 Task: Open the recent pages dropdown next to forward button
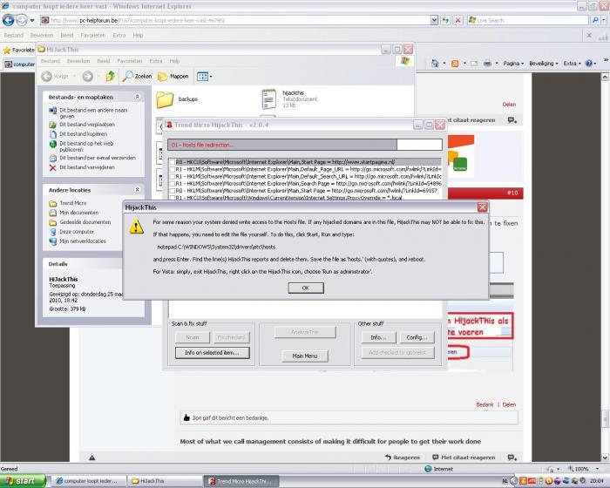coord(32,20)
